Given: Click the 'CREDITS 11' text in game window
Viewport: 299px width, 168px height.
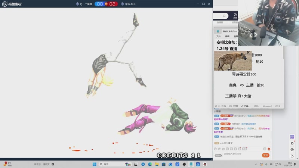Looking at the screenshot, I should point(179,155).
